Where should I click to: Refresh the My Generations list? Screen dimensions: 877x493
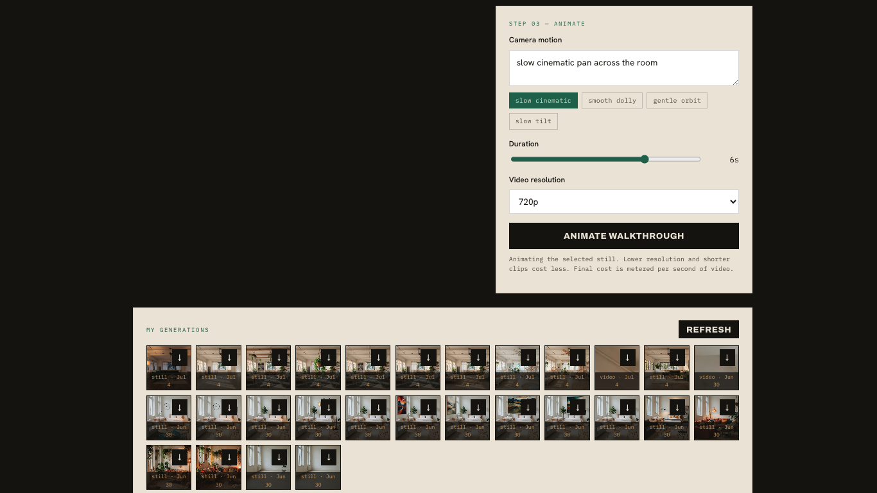tap(709, 329)
